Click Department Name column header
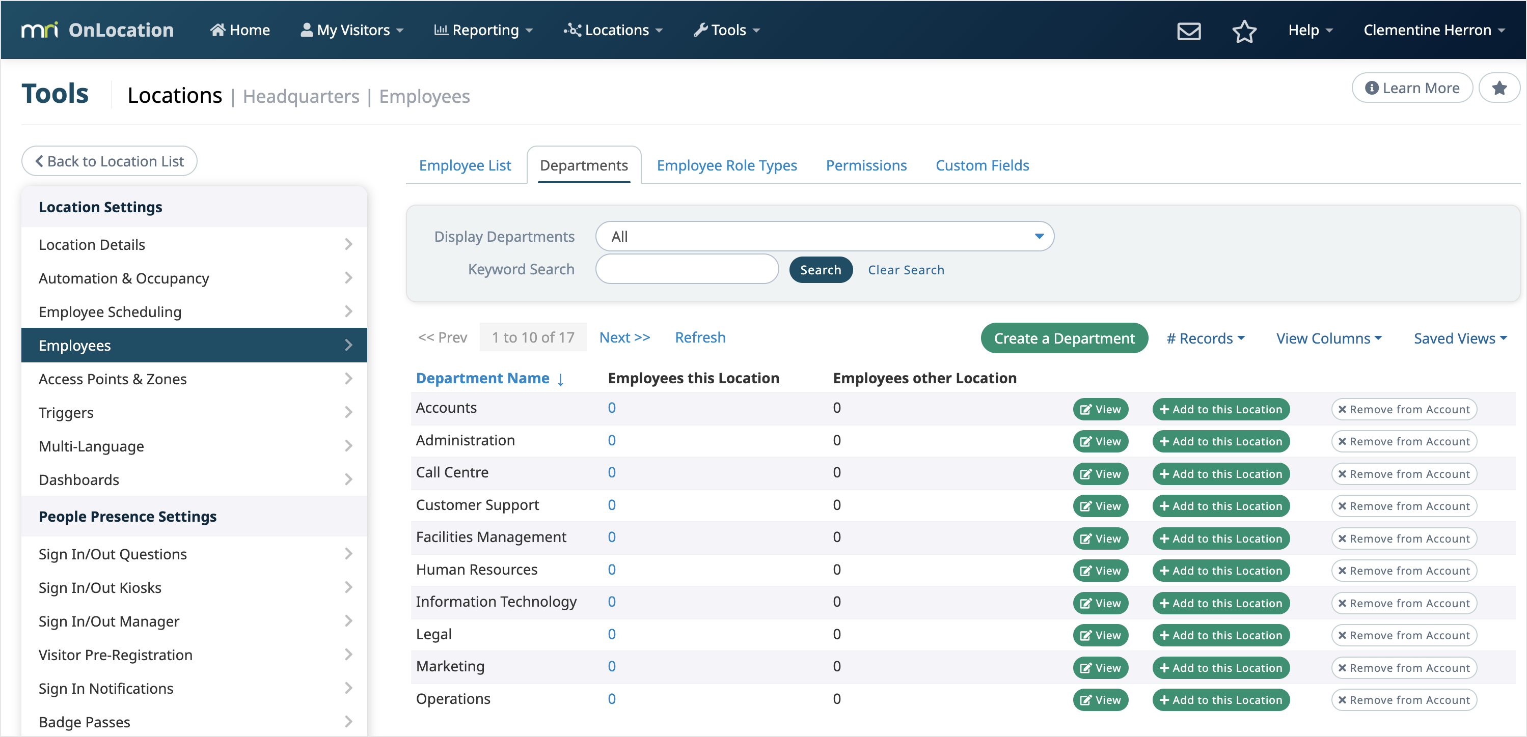The image size is (1527, 737). (x=482, y=378)
